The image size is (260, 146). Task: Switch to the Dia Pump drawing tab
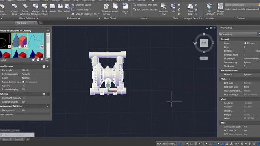pos(26,23)
